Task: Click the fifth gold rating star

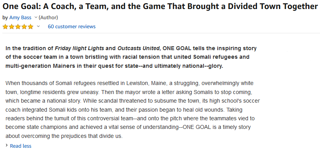Action: 30,27
